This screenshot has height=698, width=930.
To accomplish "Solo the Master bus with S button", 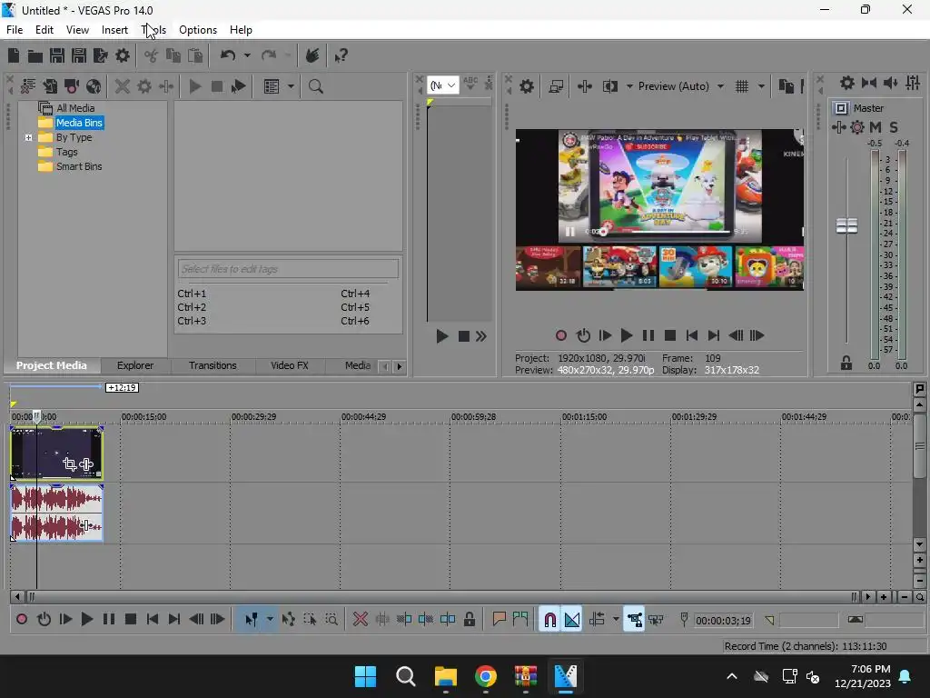I will coord(894,127).
